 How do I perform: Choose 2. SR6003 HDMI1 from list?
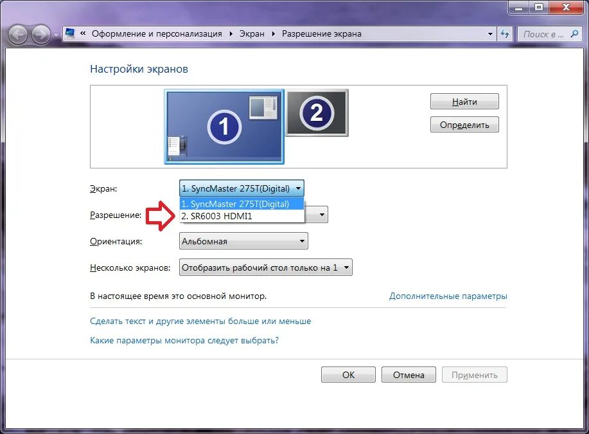[x=242, y=216]
